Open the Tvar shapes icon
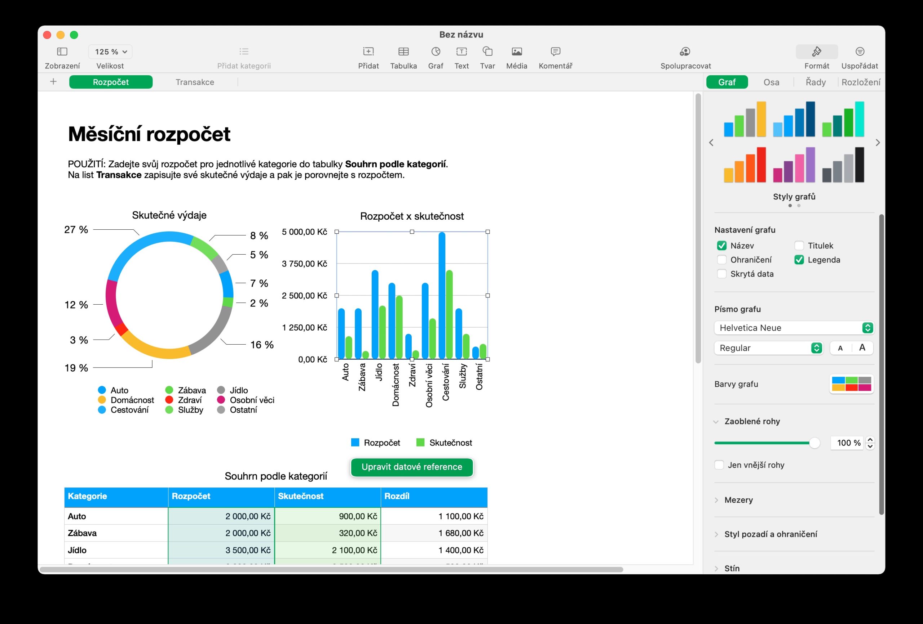 pos(487,51)
